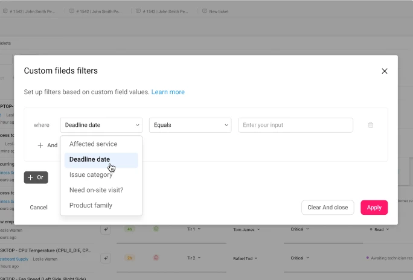Image resolution: width=413 pixels, height=280 pixels.
Task: Click the 4h SLA badge
Action: coord(129,229)
